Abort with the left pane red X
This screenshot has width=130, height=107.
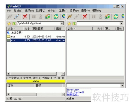(x=25, y=16)
